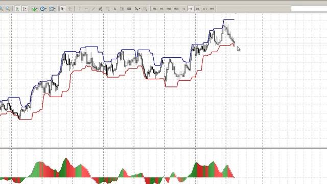This screenshot has width=327, height=184.
Task: Switch chart to M15 timeframe
Action: pyautogui.click(x=169, y=9)
